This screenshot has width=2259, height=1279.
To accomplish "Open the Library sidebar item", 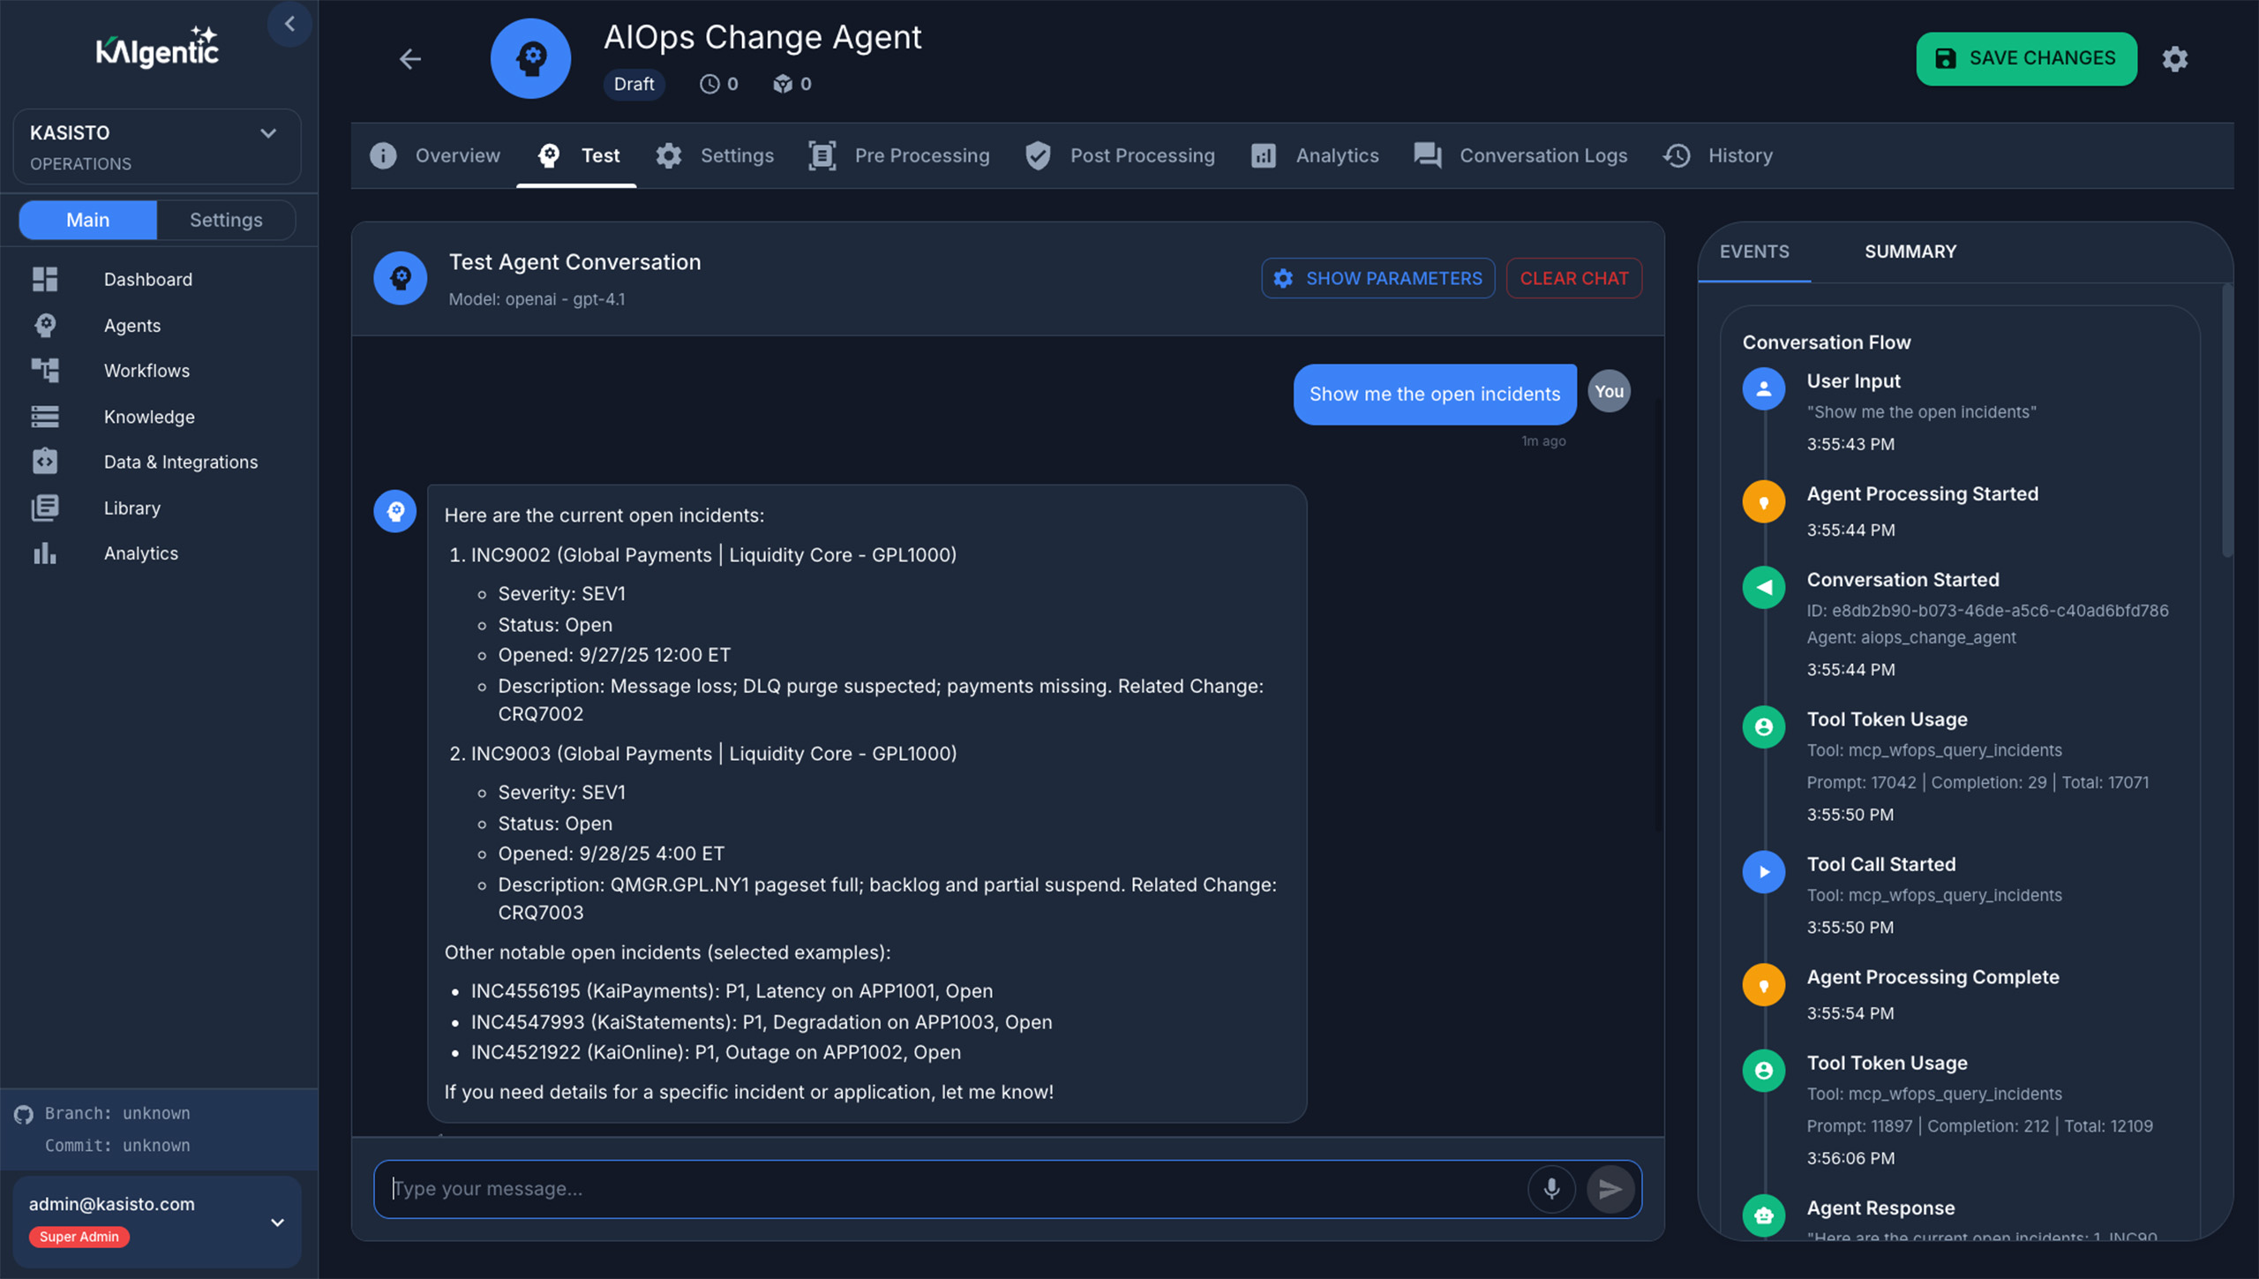I will click(x=131, y=508).
